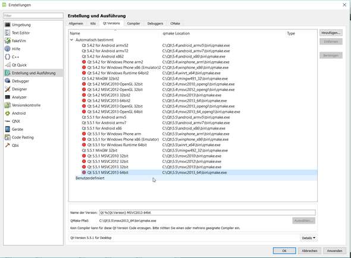Click error icon of Qt 5.4.2 Windows Phone arm2
Screen dimensions: 351x258
pos(84,62)
